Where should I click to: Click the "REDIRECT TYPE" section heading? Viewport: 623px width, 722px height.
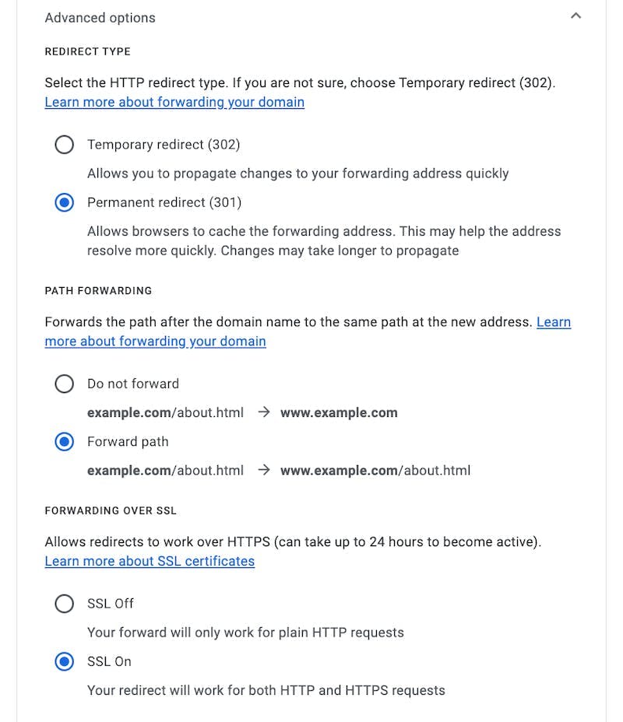coord(87,51)
